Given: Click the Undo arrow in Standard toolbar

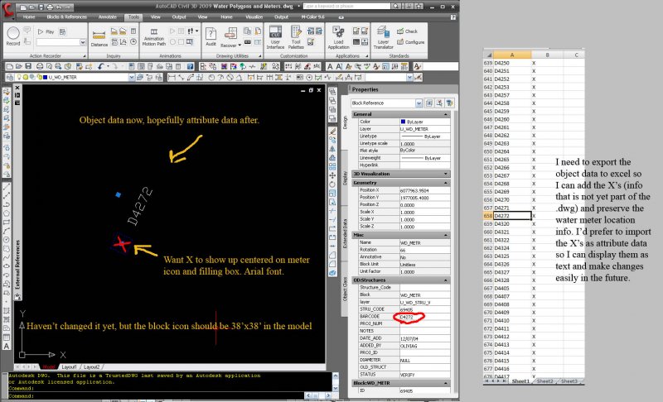Looking at the screenshot, I should point(100,66).
